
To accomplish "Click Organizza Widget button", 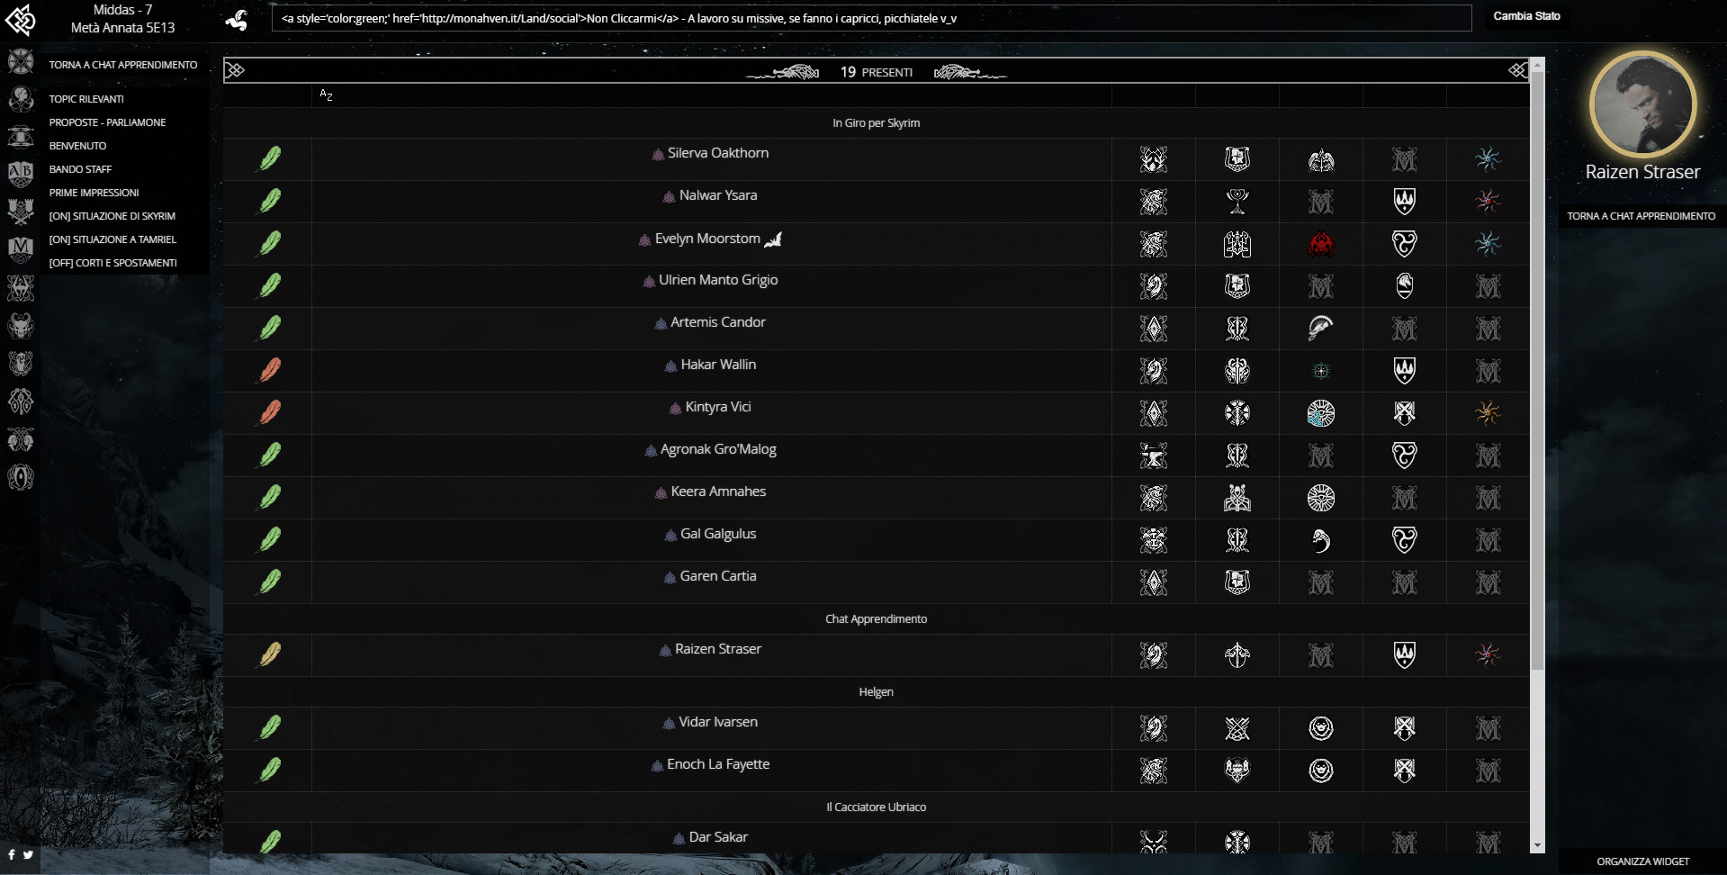I will point(1642,861).
